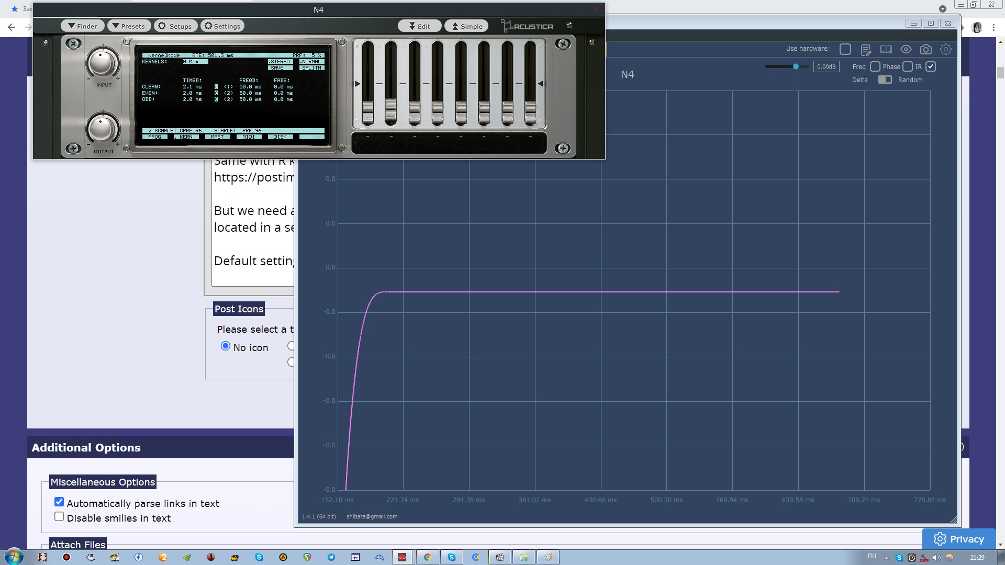Click the 0.00dB input field
The width and height of the screenshot is (1005, 565).
click(x=826, y=66)
